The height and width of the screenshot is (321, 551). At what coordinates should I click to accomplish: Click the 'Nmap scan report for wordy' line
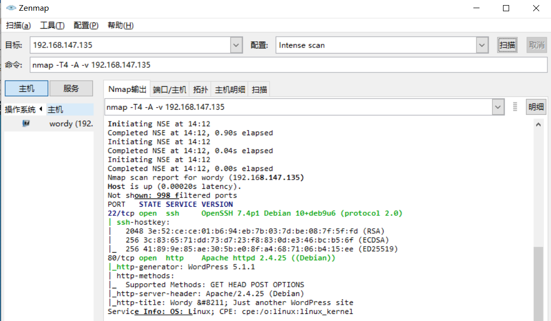(206, 178)
